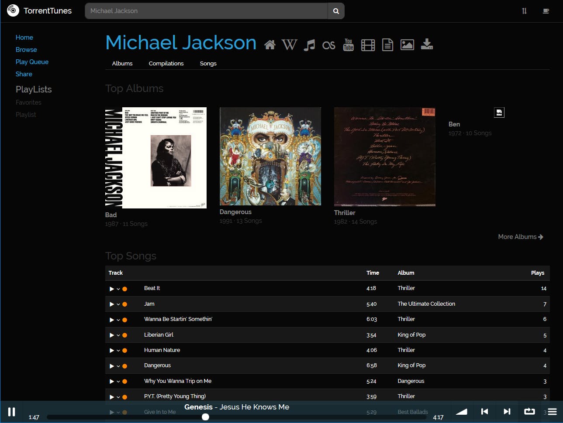Play Wanna Be Startin' Somethin' track
The width and height of the screenshot is (563, 423).
coord(112,320)
